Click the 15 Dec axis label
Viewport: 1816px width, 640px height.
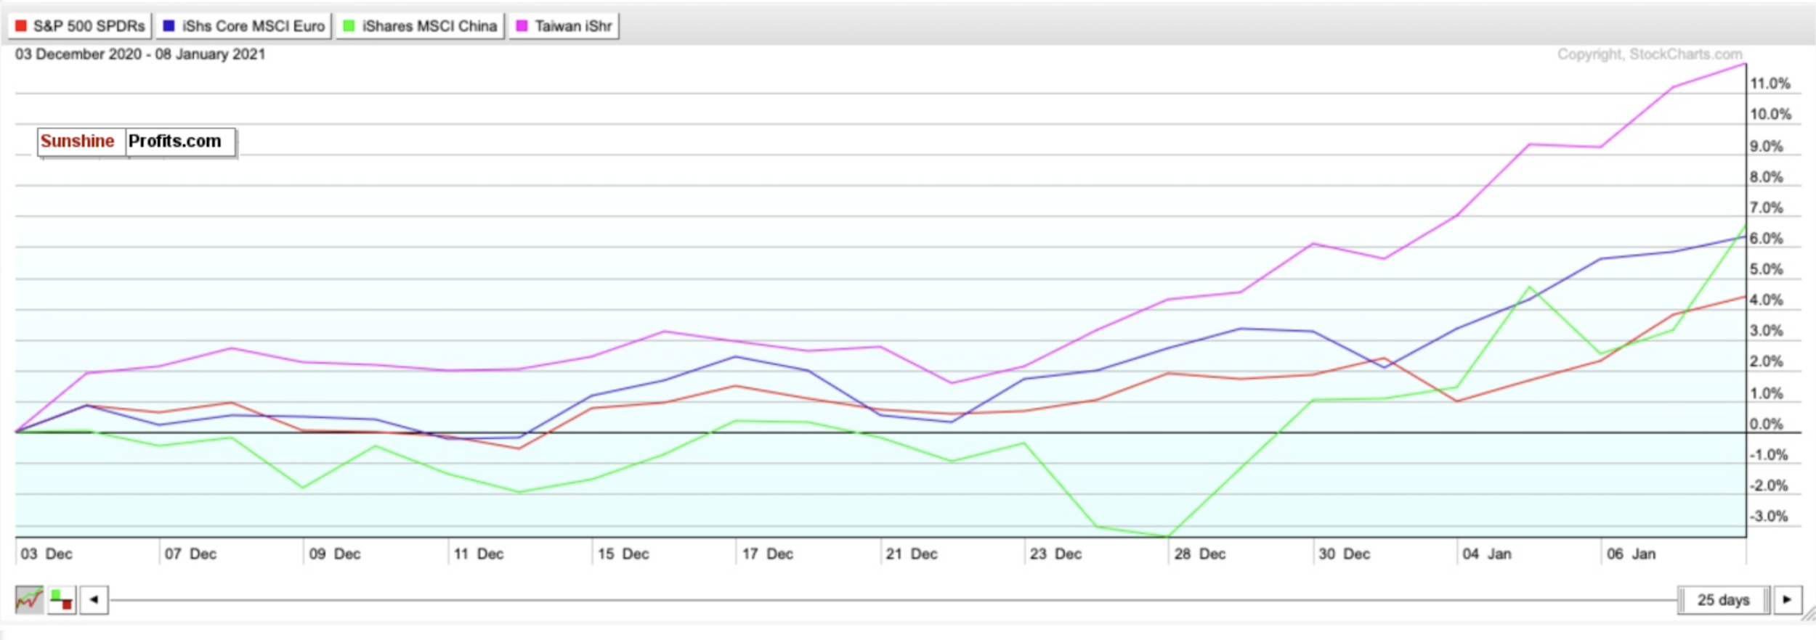tap(623, 554)
